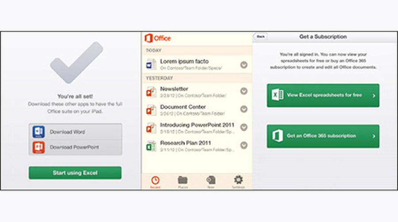Click the Word icon beside Download Word
398x222 pixels.
click(x=38, y=132)
